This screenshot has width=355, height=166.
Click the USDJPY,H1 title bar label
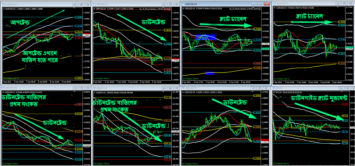102,88
